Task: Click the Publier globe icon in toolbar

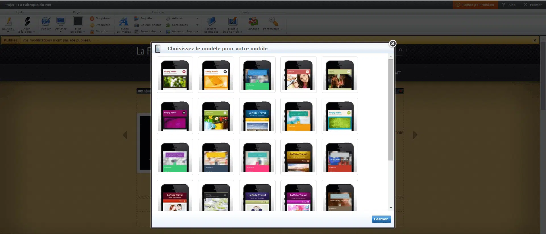Action: 46,22
